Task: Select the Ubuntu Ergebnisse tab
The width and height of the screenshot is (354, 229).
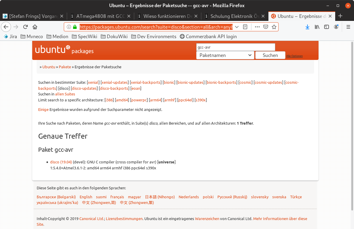Action: point(302,16)
